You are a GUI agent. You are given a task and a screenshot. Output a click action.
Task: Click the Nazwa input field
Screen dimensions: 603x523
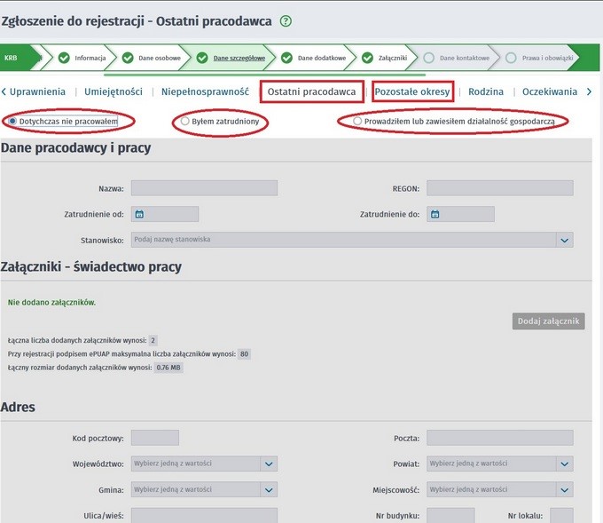pos(204,188)
